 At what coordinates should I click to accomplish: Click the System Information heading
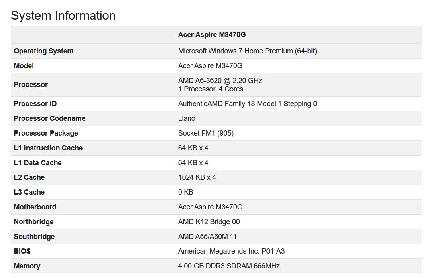point(63,16)
